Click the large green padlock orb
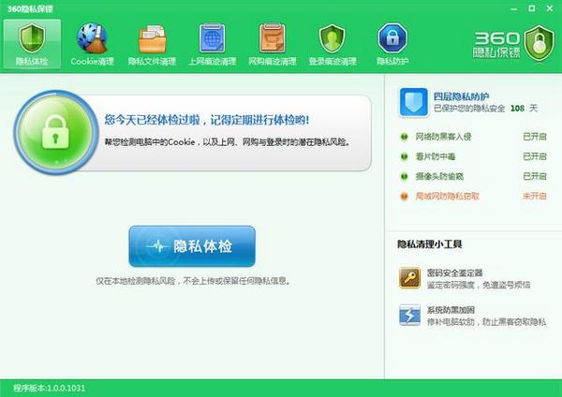Screen dimensions: 562x397 pos(56,132)
